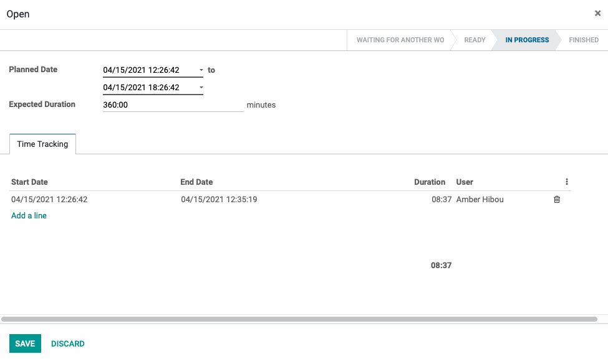Edit the planned end date 18:26:42 field

[x=149, y=88]
